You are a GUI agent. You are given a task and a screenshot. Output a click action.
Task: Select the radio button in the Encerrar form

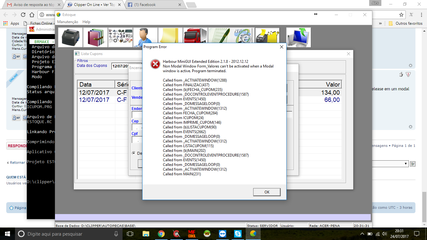pos(134,153)
